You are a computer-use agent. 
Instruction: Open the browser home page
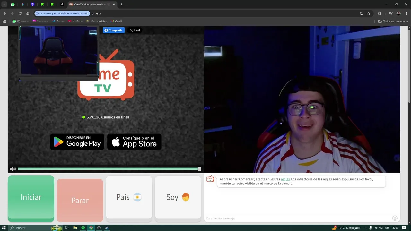point(28,13)
